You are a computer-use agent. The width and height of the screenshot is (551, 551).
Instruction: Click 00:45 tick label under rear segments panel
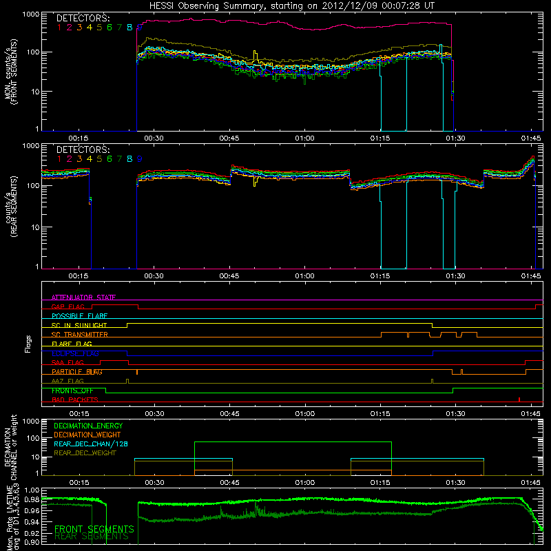coord(229,276)
